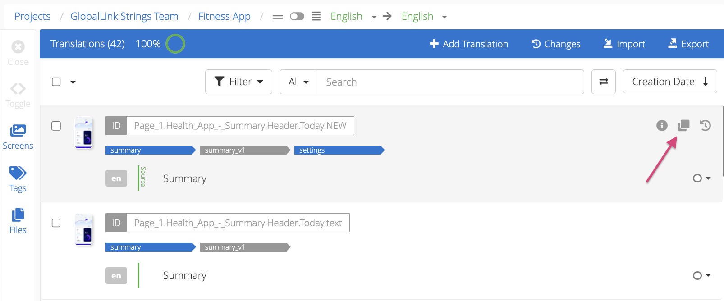Open the Creation Date sort dropdown
The height and width of the screenshot is (301, 724).
pyautogui.click(x=669, y=82)
